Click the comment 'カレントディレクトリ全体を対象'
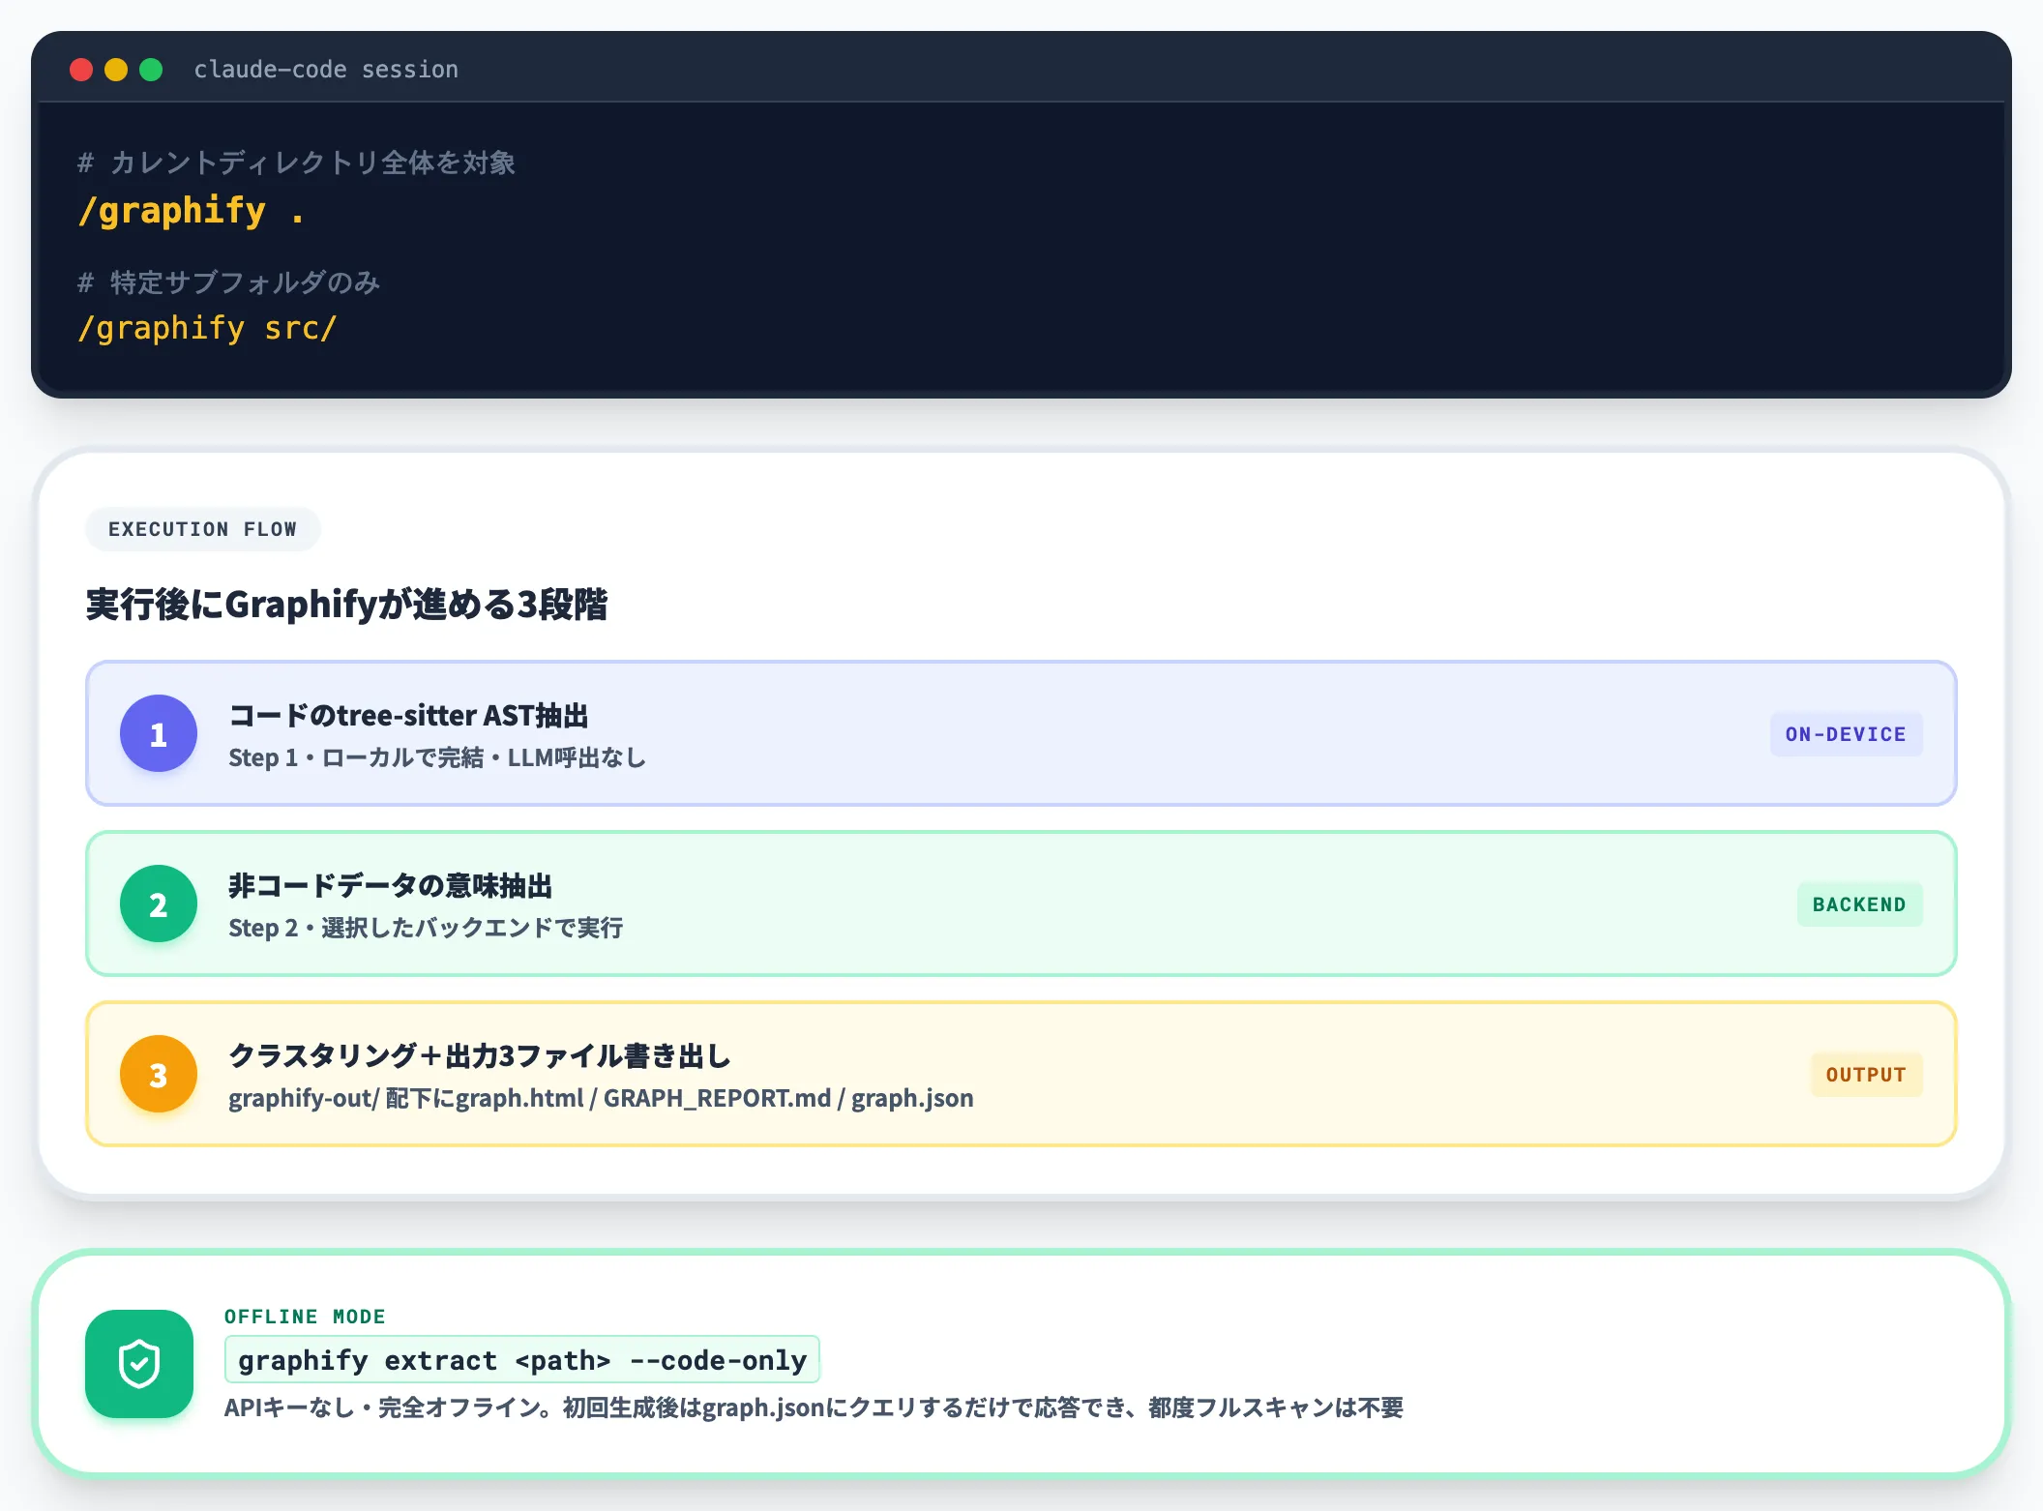Viewport: 2043px width, 1511px height. click(x=296, y=163)
